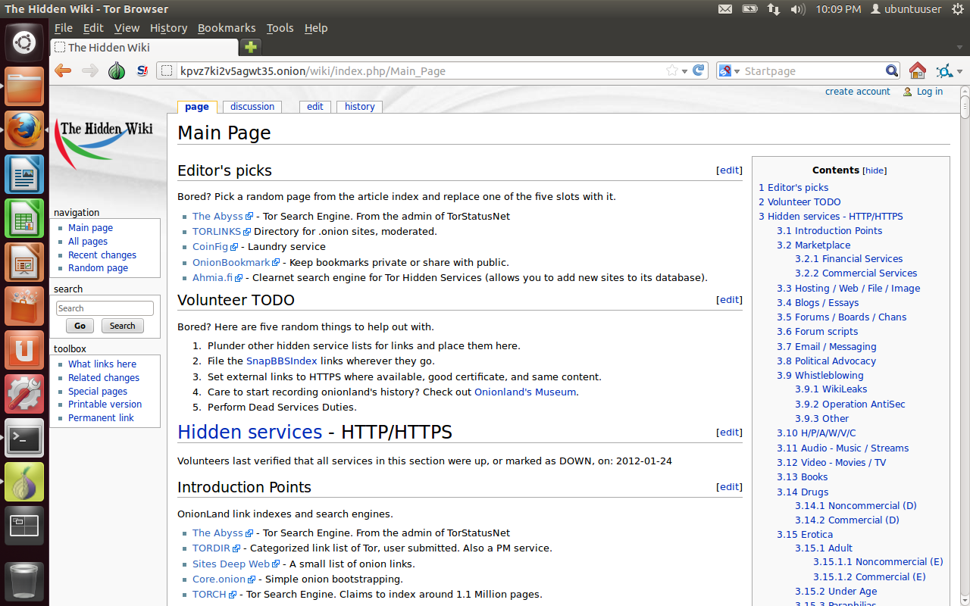Open the Bookmarks menu
Image resolution: width=970 pixels, height=606 pixels.
[x=227, y=28]
